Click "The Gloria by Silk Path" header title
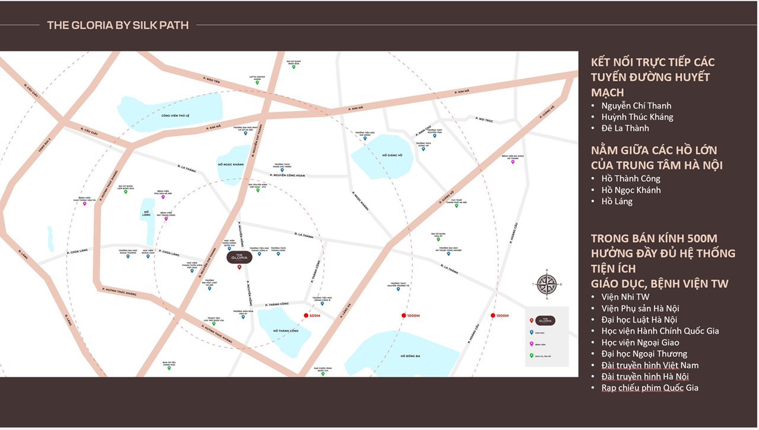The width and height of the screenshot is (759, 430). [117, 25]
